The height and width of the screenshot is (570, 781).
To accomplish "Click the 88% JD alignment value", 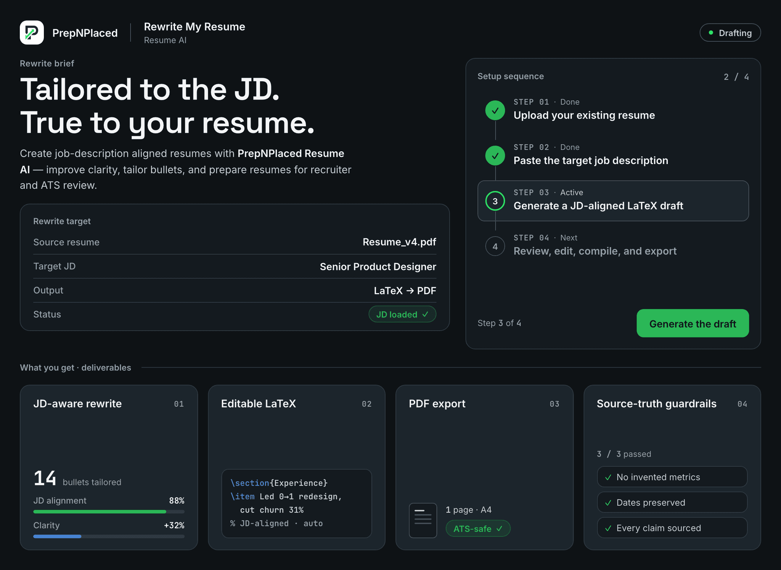I will (x=177, y=501).
